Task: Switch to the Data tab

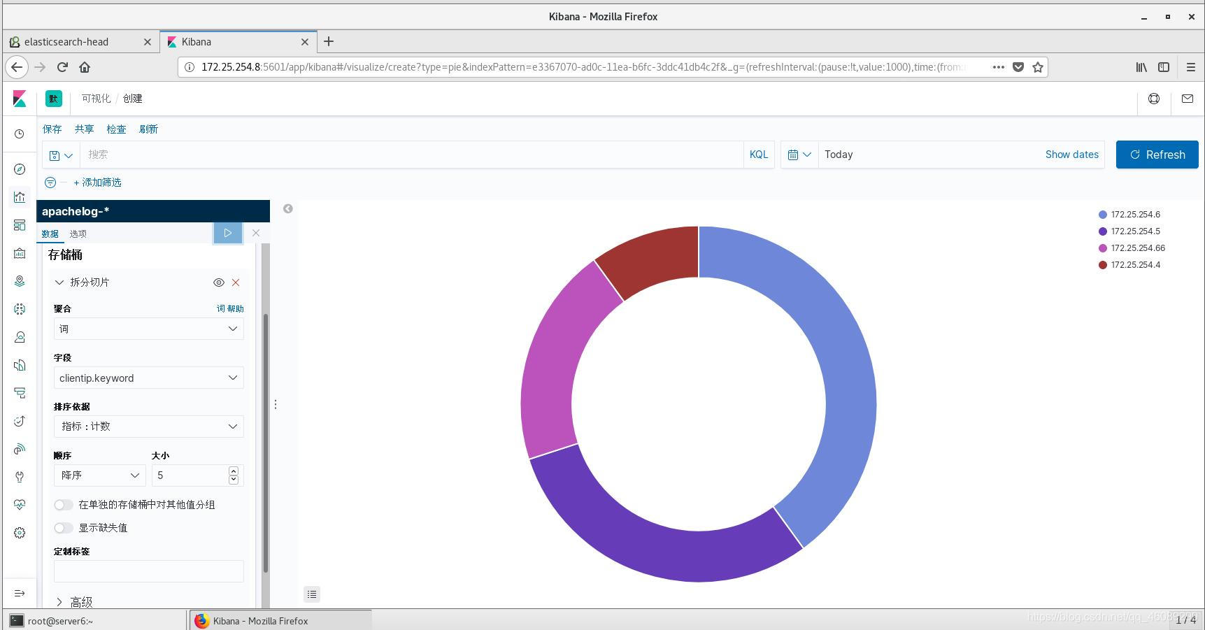Action: 50,234
